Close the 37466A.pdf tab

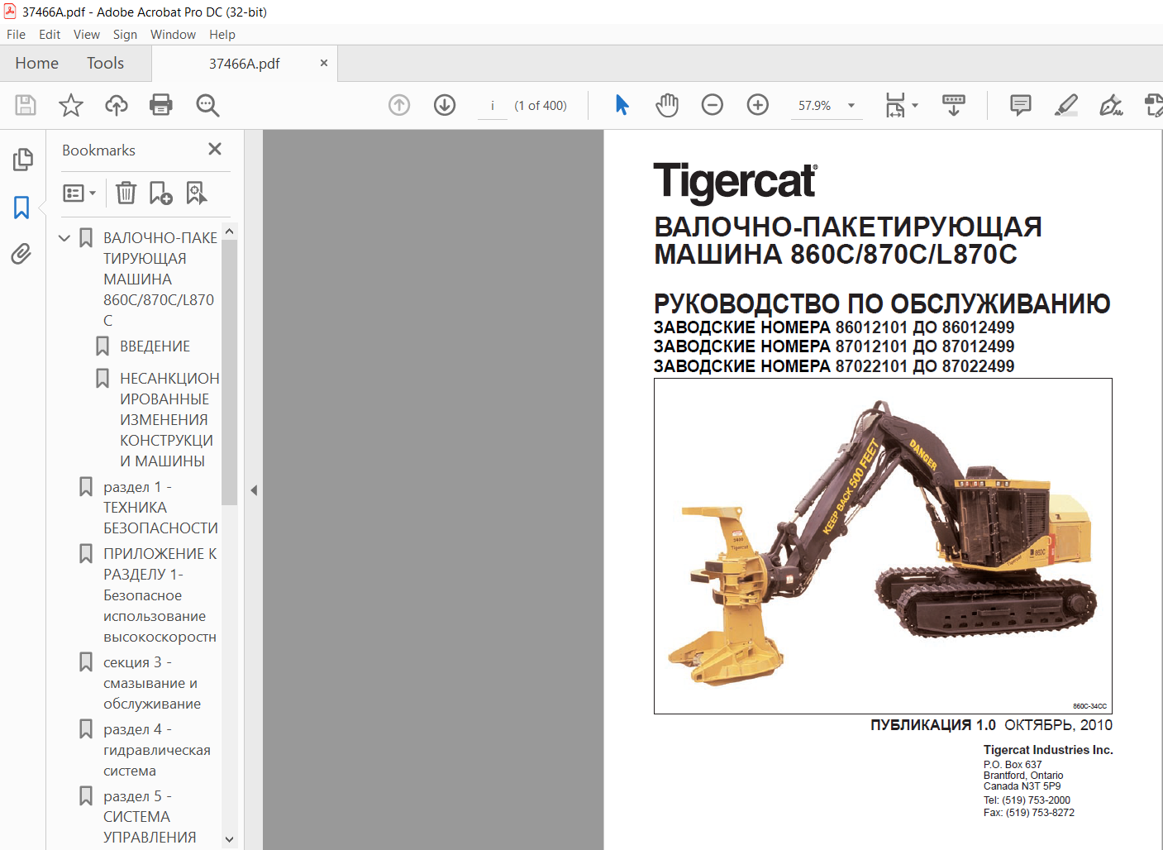[324, 63]
